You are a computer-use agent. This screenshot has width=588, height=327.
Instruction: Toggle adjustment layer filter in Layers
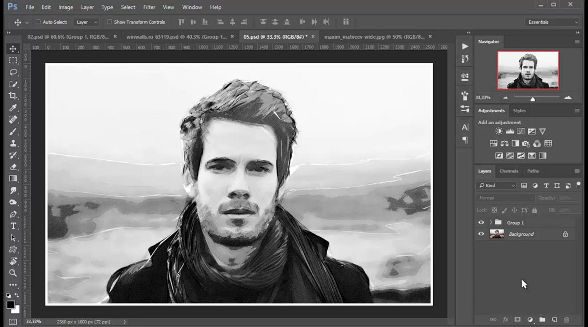[535, 186]
